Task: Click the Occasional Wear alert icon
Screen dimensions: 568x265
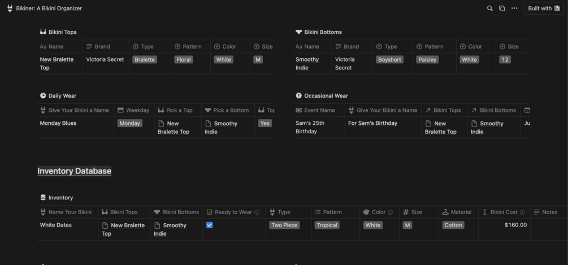Action: pos(298,96)
